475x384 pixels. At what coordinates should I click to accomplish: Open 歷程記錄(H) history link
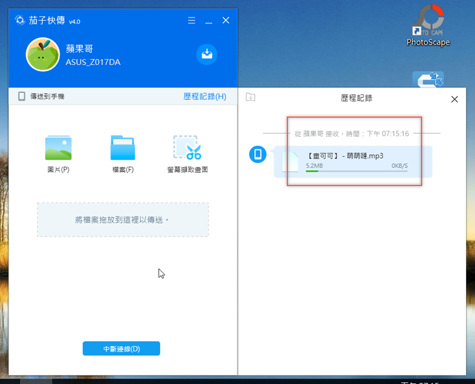point(205,96)
